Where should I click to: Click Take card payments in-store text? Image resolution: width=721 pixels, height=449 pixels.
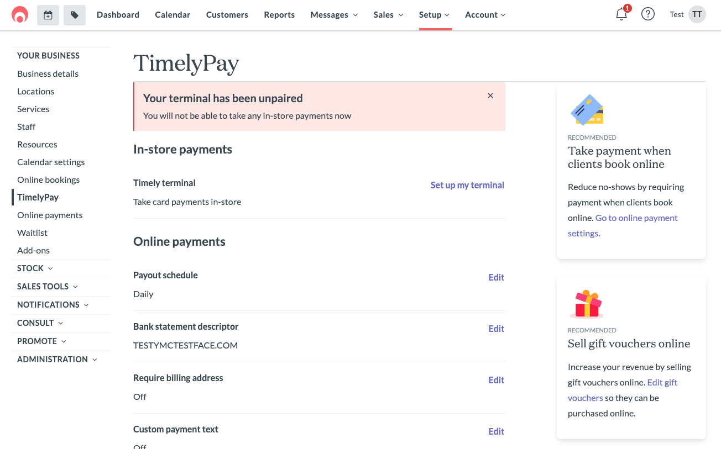[187, 202]
